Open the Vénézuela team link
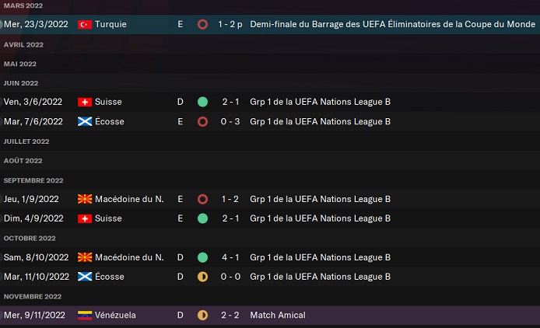The width and height of the screenshot is (540, 328). coord(116,316)
